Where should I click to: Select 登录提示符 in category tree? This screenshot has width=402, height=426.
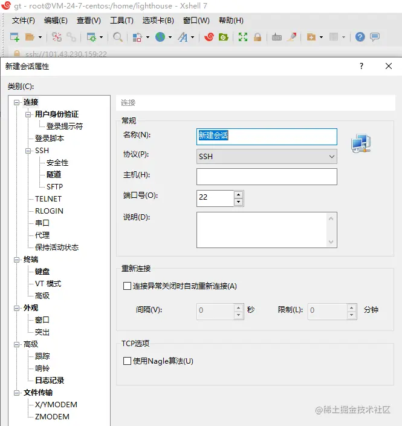[65, 126]
